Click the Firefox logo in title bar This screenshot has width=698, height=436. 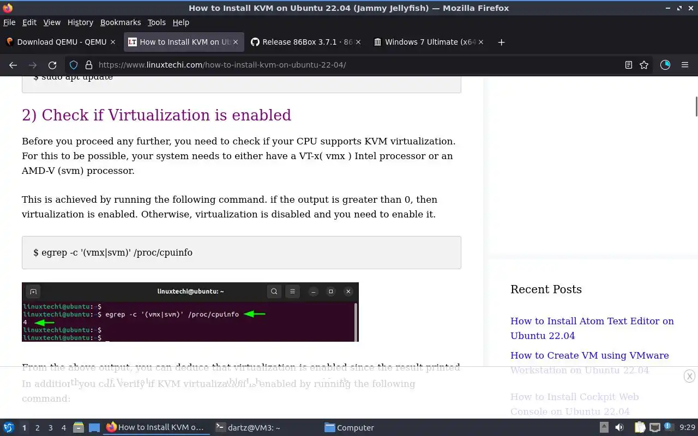pos(8,8)
